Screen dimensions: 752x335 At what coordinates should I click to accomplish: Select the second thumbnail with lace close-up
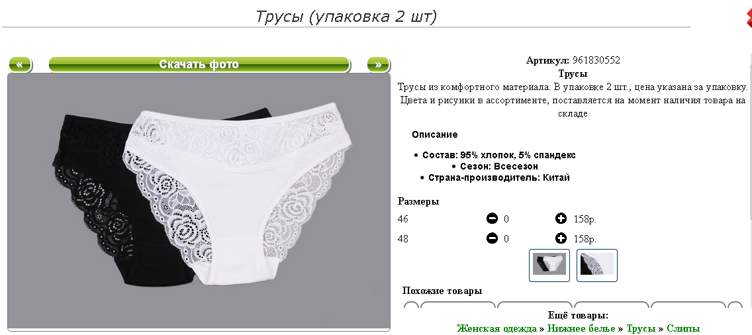tap(596, 265)
